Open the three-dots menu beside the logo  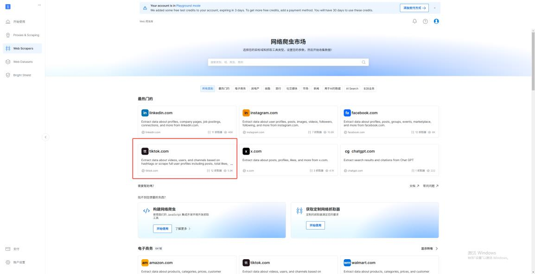[x=39, y=5]
